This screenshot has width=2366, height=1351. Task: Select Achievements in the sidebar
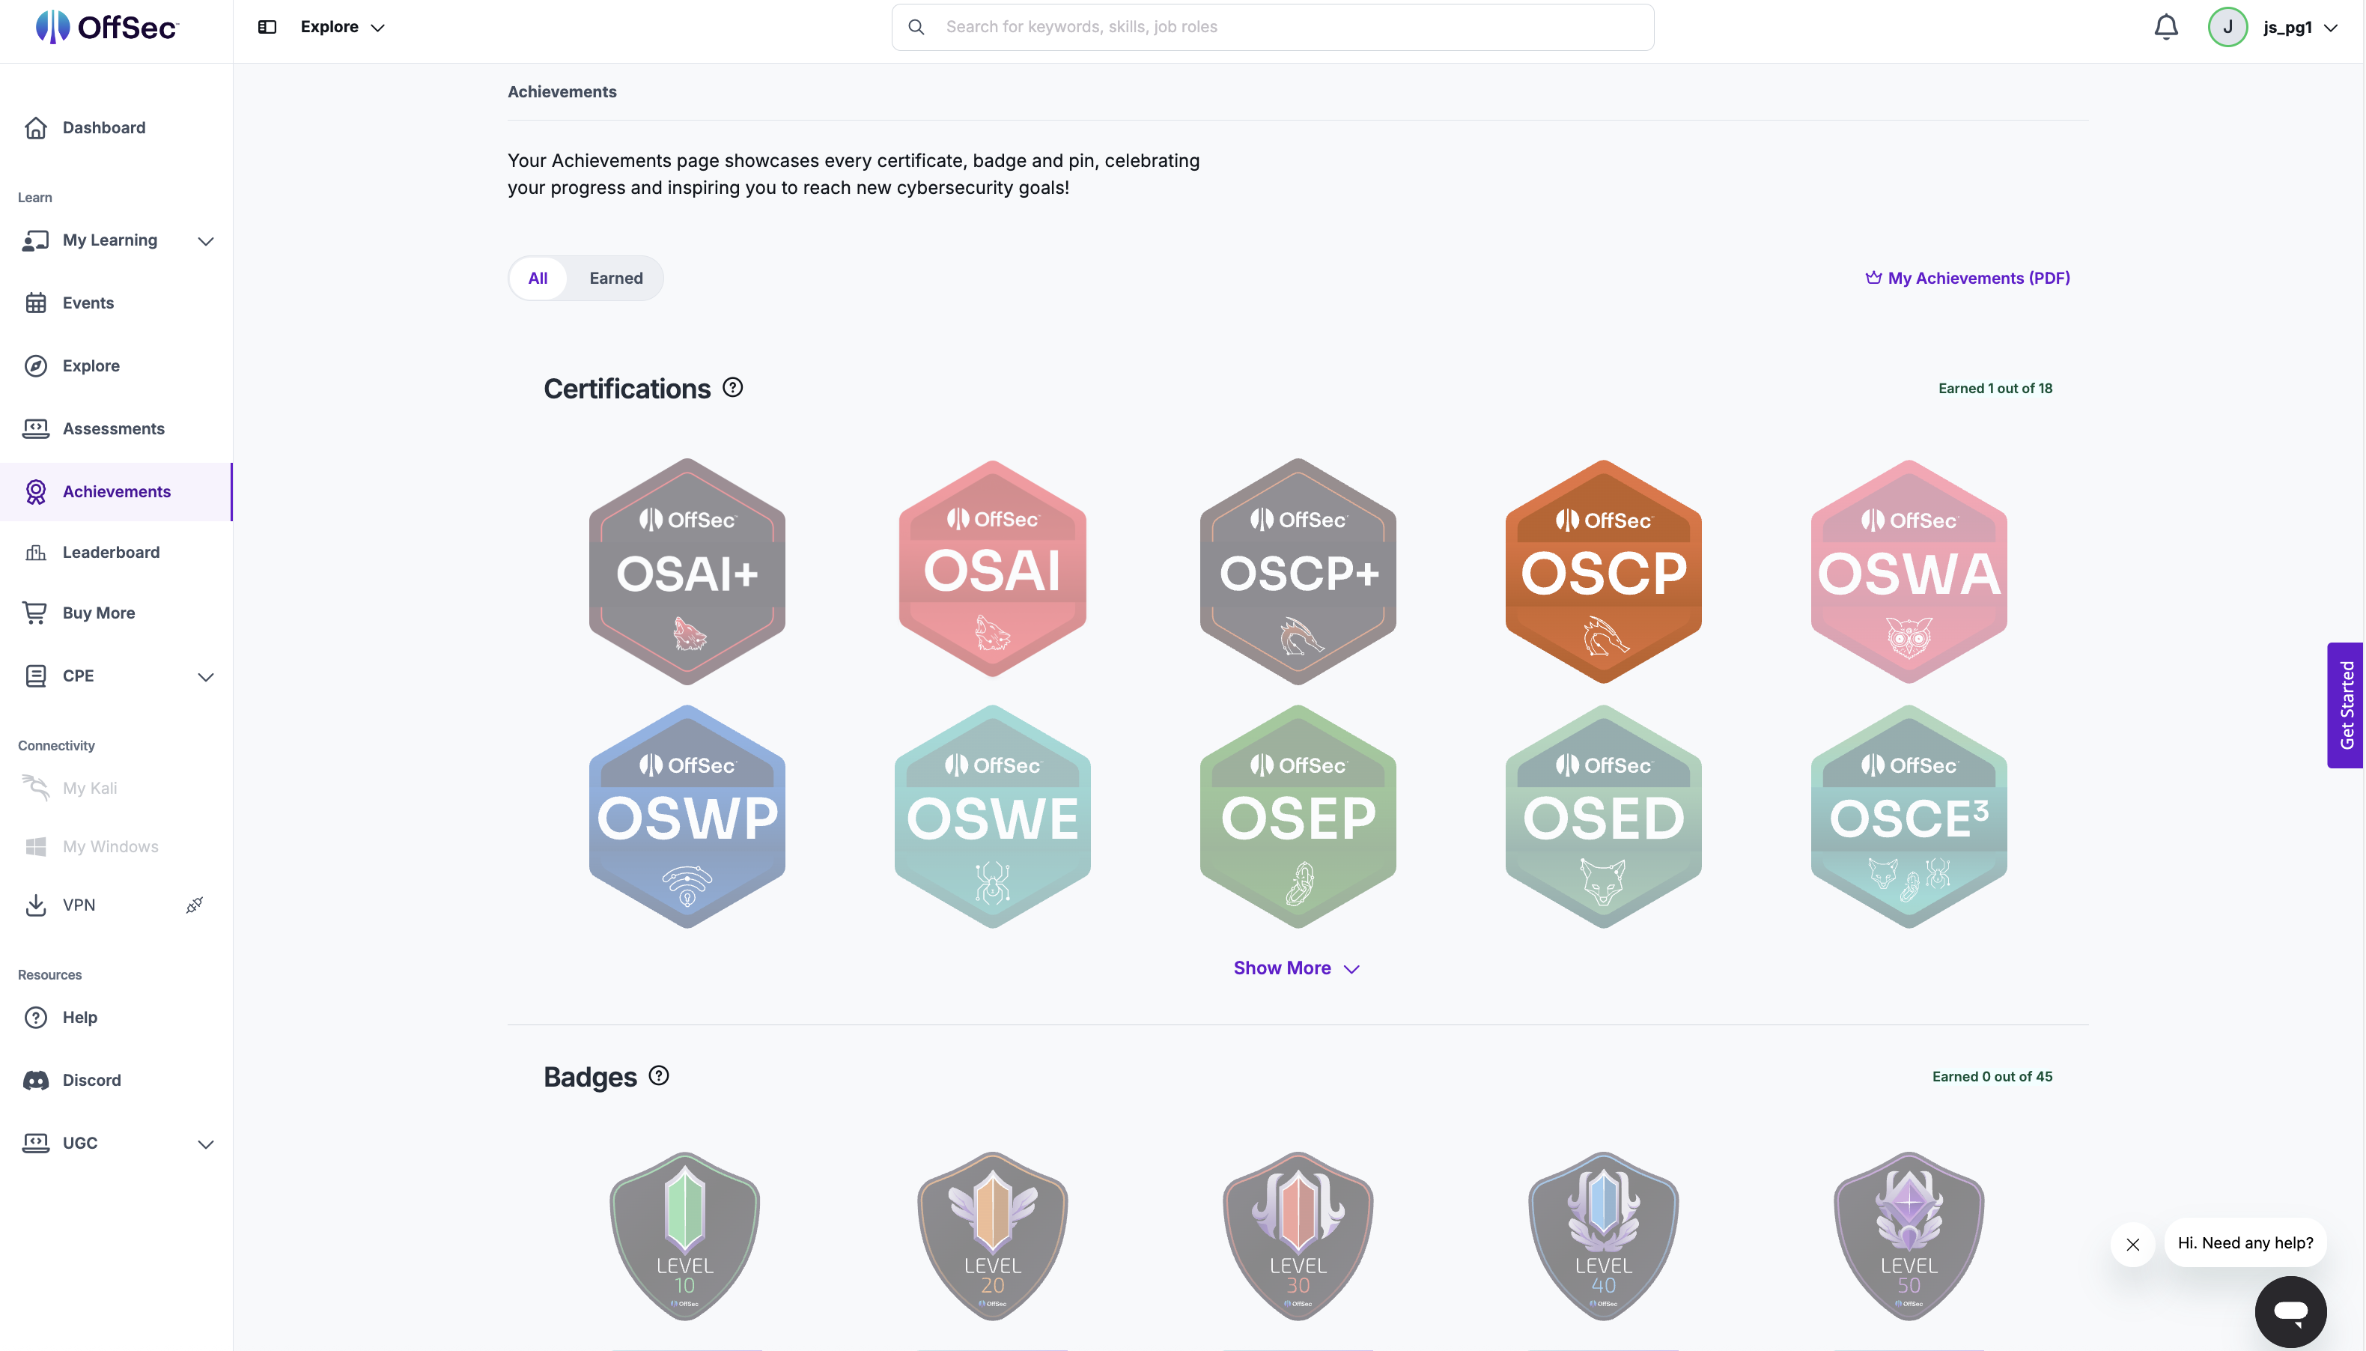tap(116, 492)
